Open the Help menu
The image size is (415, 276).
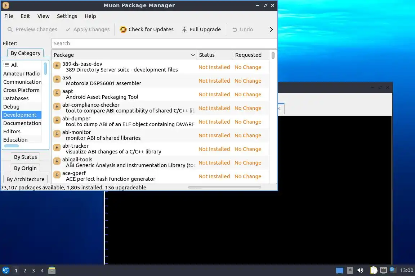90,16
